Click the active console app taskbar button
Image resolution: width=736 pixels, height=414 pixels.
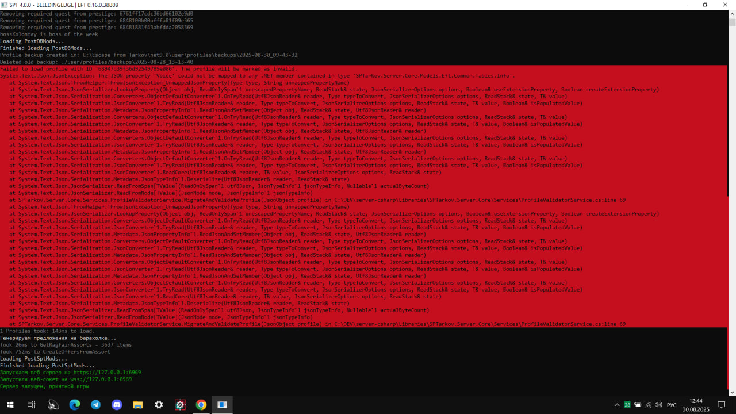[222, 405]
